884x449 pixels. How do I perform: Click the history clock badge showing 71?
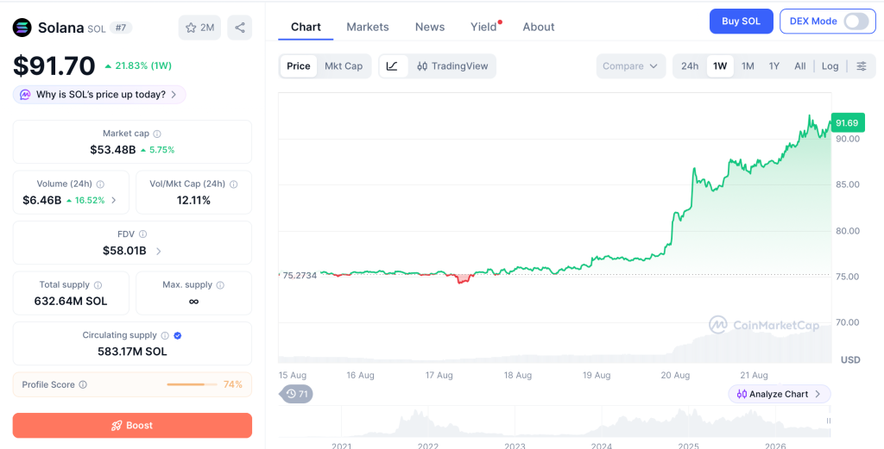(x=297, y=394)
